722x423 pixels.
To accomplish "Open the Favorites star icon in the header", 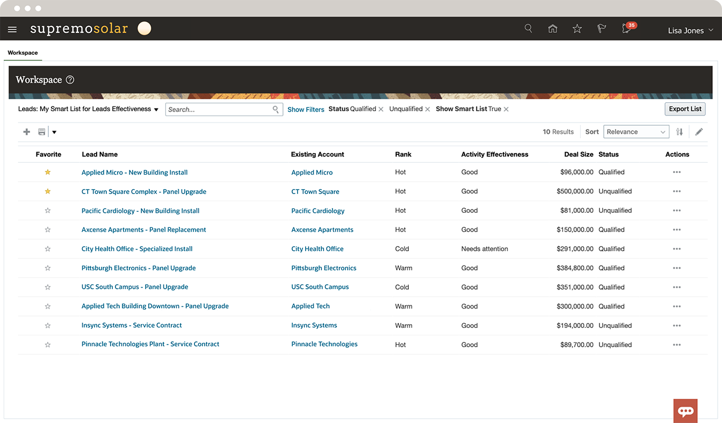I will click(577, 28).
